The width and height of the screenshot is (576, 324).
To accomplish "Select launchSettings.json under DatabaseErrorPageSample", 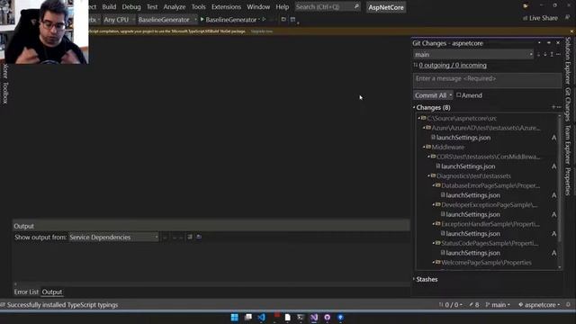I will [x=472, y=195].
